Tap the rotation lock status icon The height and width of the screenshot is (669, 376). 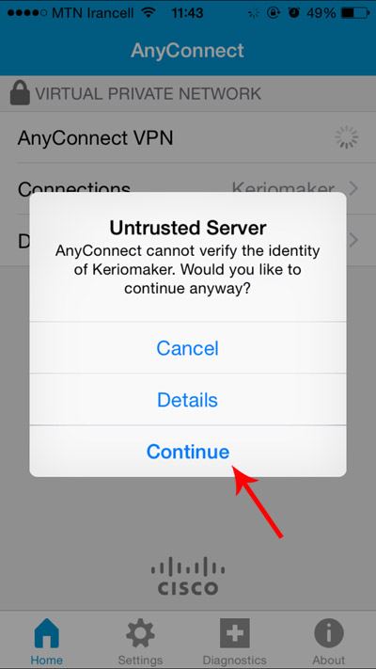point(273,13)
